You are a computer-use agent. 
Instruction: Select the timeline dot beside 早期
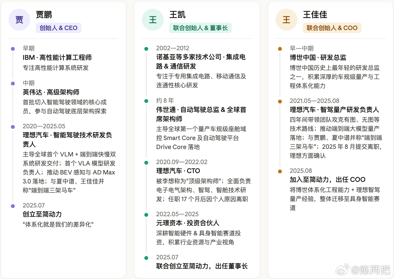coord(13,49)
